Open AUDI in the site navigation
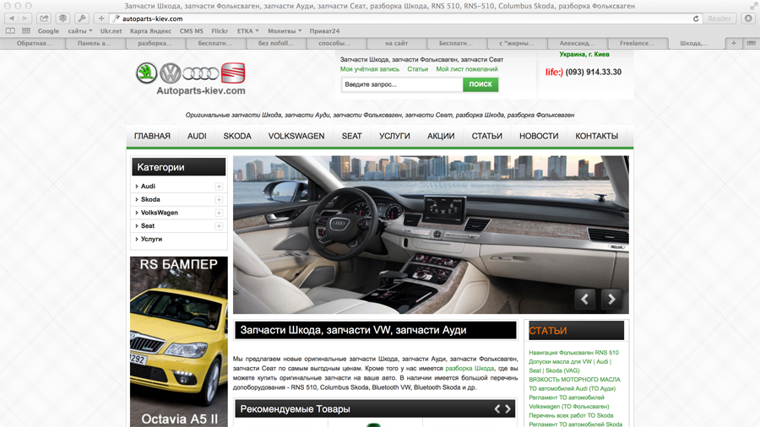760x427 pixels. 197,136
